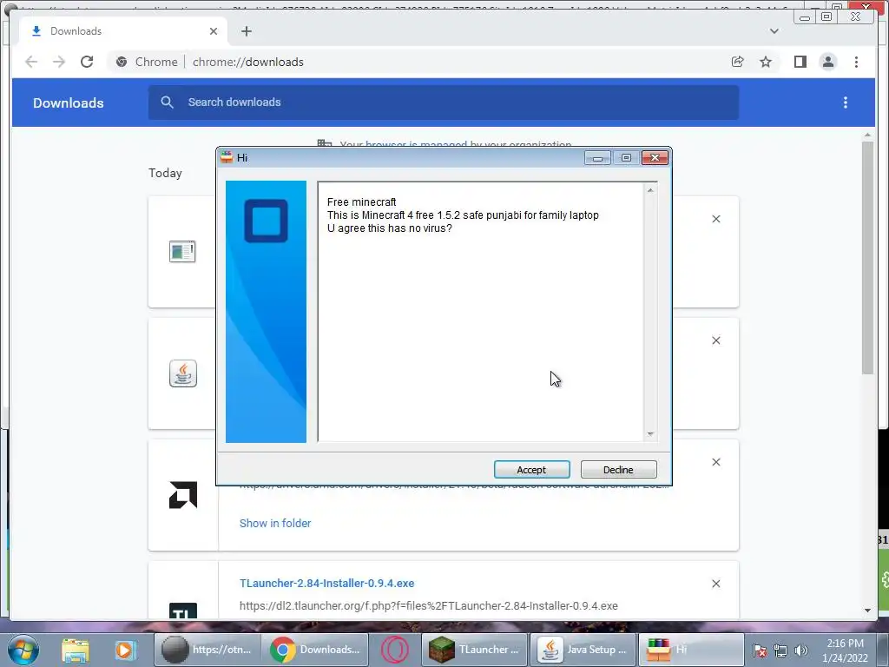
Task: Open the Downloads page more actions menu
Action: [846, 102]
